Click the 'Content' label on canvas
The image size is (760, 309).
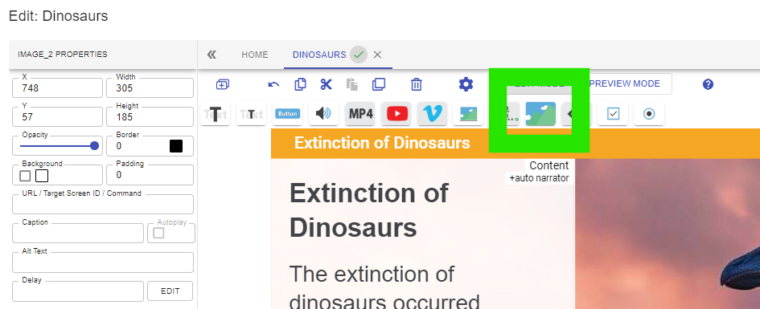coord(548,165)
